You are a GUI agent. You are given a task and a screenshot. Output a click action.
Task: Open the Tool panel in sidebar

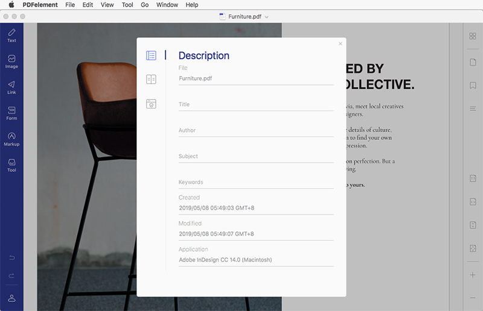pos(11,165)
